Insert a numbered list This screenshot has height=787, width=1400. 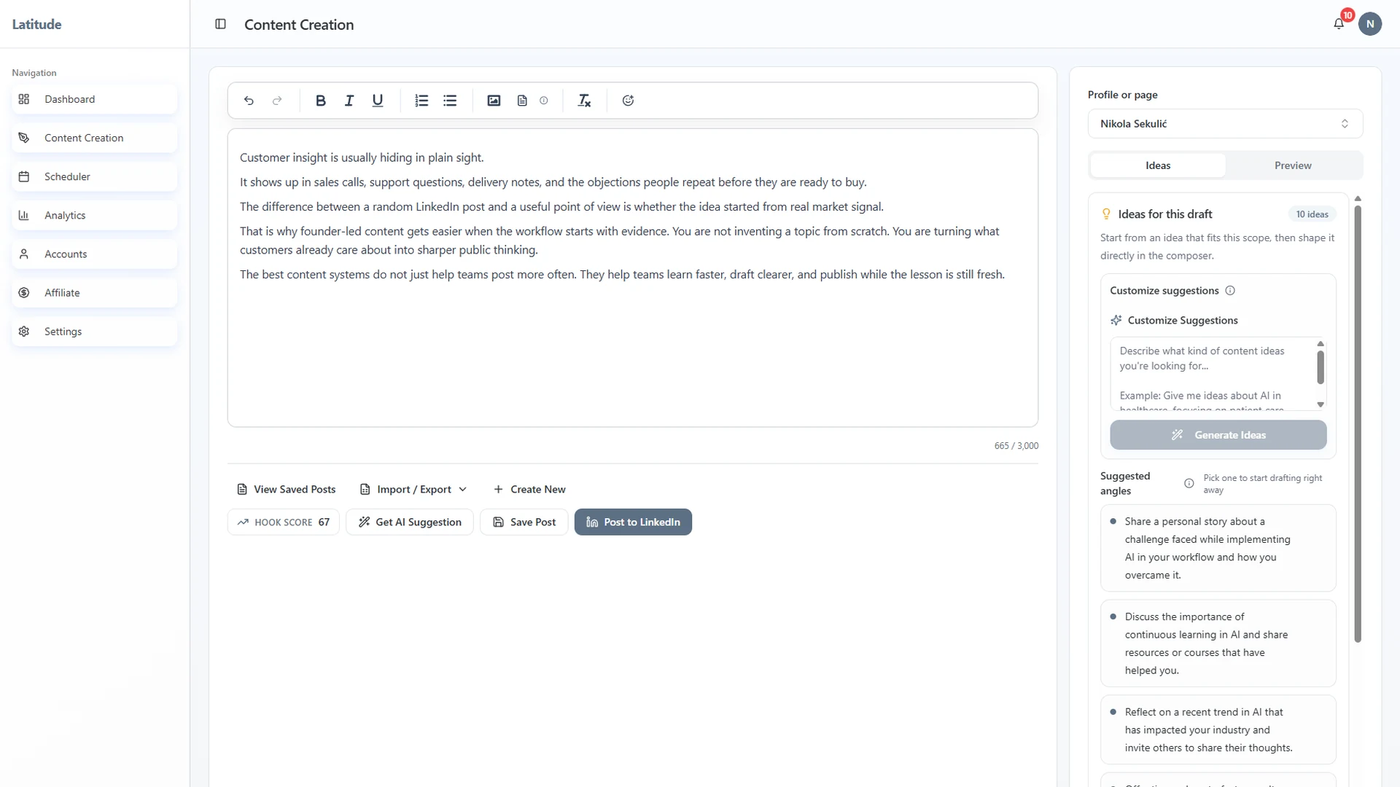[x=421, y=101]
